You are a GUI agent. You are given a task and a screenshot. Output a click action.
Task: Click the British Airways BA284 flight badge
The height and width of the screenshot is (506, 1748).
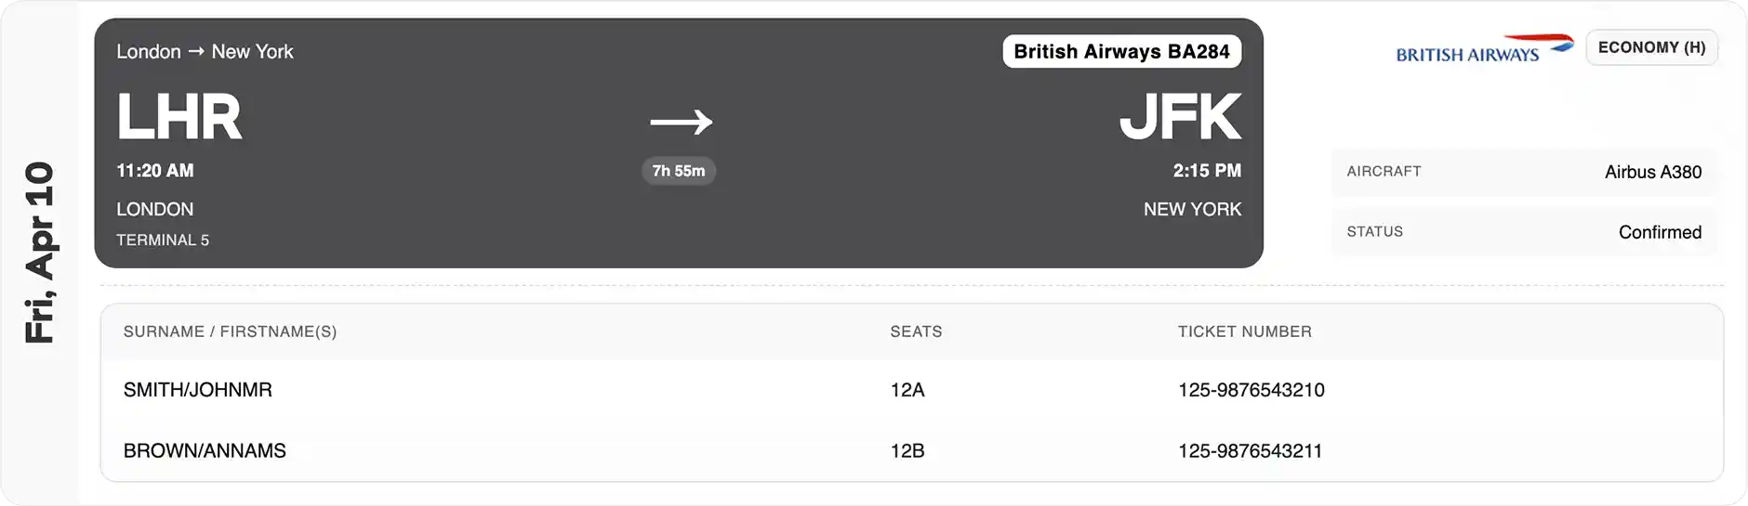click(1121, 52)
